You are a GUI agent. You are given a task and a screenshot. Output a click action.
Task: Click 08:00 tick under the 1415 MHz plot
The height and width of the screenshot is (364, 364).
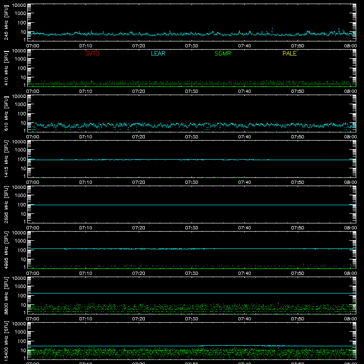click(350, 182)
